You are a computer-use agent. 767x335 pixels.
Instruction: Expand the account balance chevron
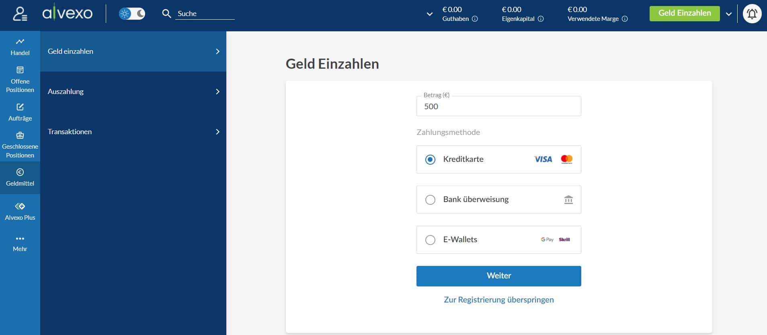(430, 14)
